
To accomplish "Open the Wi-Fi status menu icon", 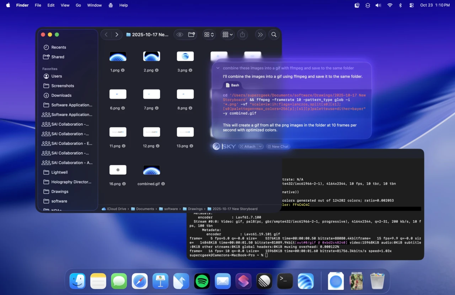I will (x=390, y=5).
